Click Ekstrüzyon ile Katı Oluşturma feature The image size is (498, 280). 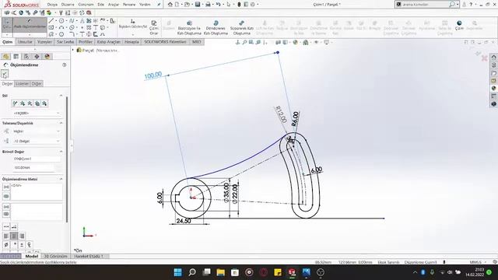189,28
